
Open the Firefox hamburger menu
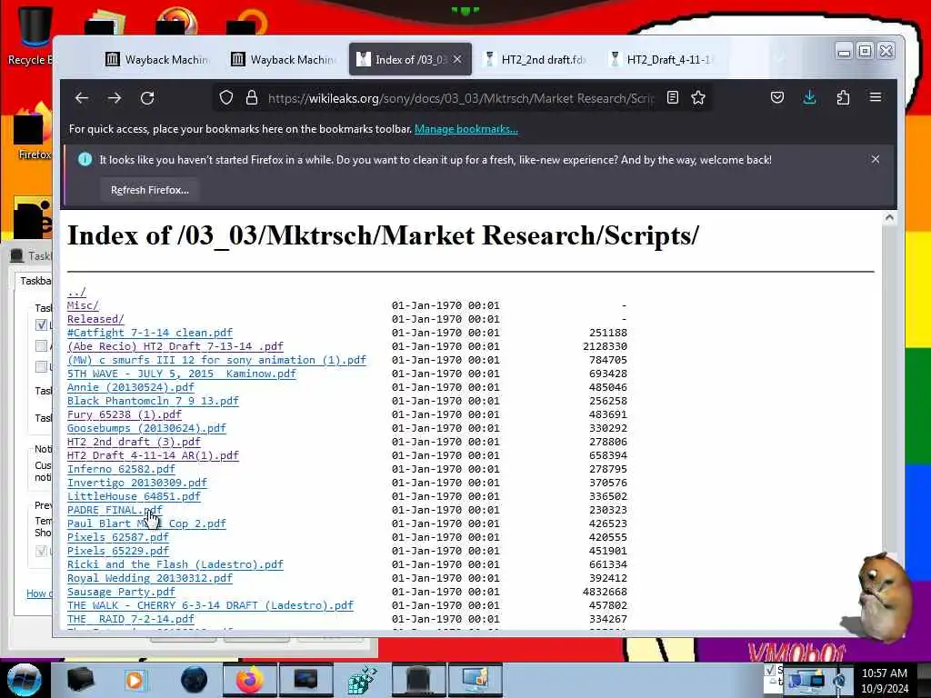point(876,97)
